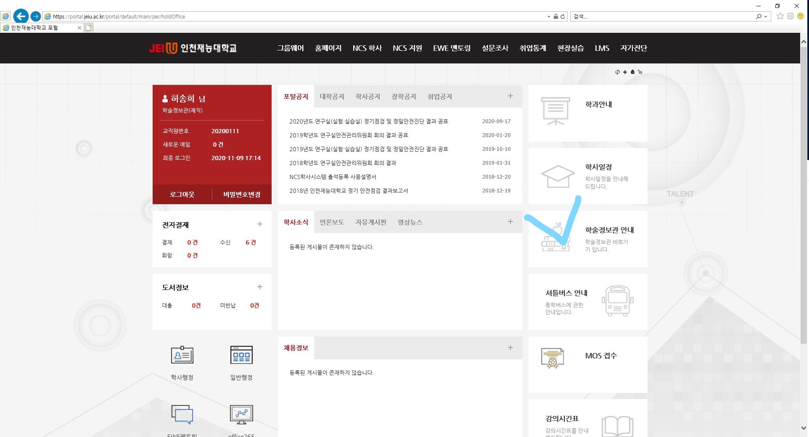Click the 학사행정 ID card icon
Viewport: 809px width, 437px height.
coord(182,355)
